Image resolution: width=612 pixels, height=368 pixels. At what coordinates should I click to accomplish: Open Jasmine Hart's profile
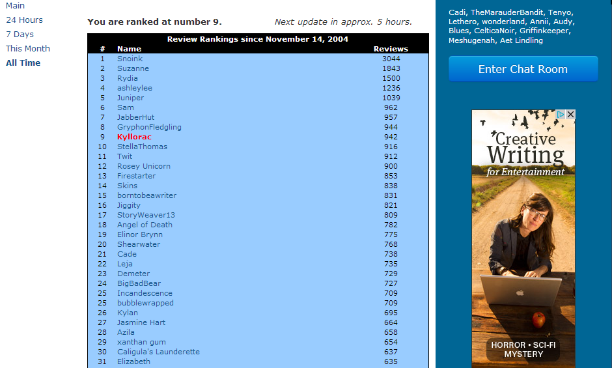coord(141,322)
